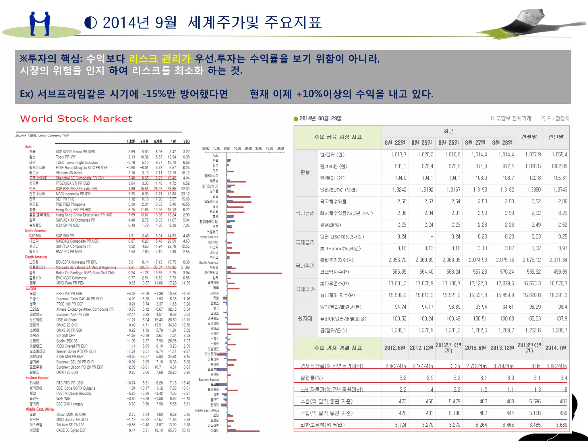Screen dimensions: 588x441
Task: Select the 환율 category cell
Action: (x=305, y=172)
